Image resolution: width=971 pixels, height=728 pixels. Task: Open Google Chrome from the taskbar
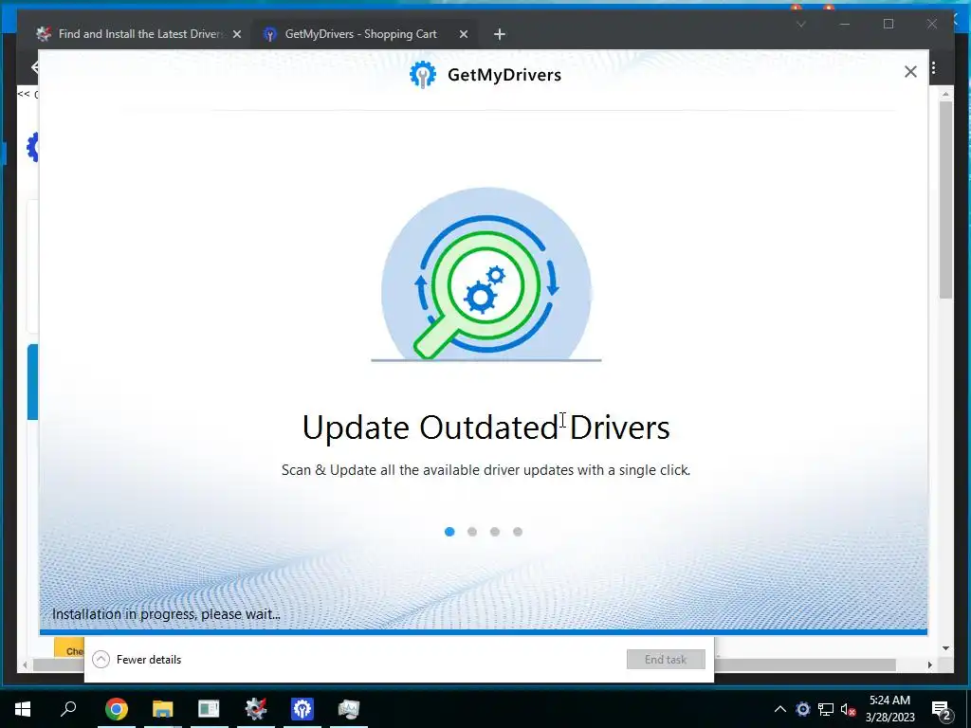117,709
